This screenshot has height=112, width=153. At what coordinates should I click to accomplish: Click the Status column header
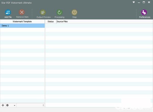[51, 22]
